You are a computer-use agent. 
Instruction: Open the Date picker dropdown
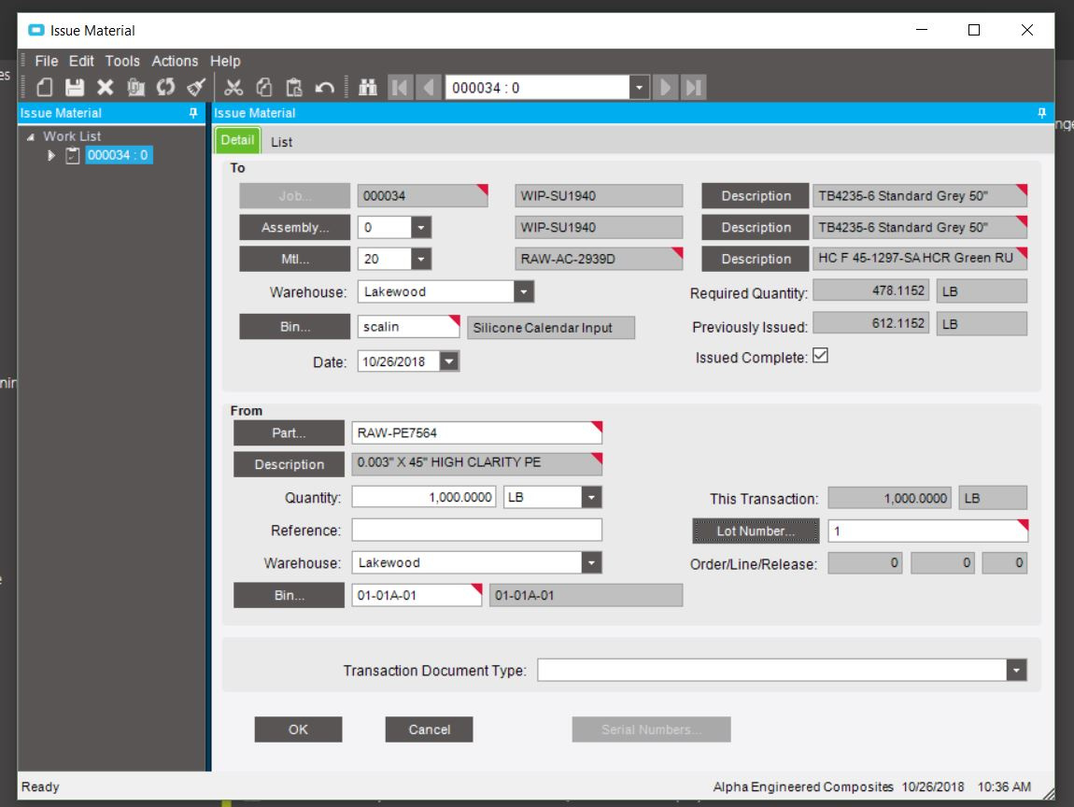click(449, 361)
